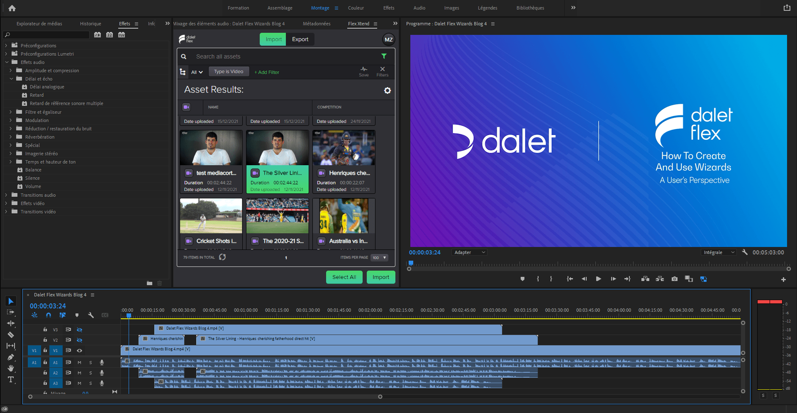Click the Export Frame camera icon
797x413 pixels.
pyautogui.click(x=675, y=279)
